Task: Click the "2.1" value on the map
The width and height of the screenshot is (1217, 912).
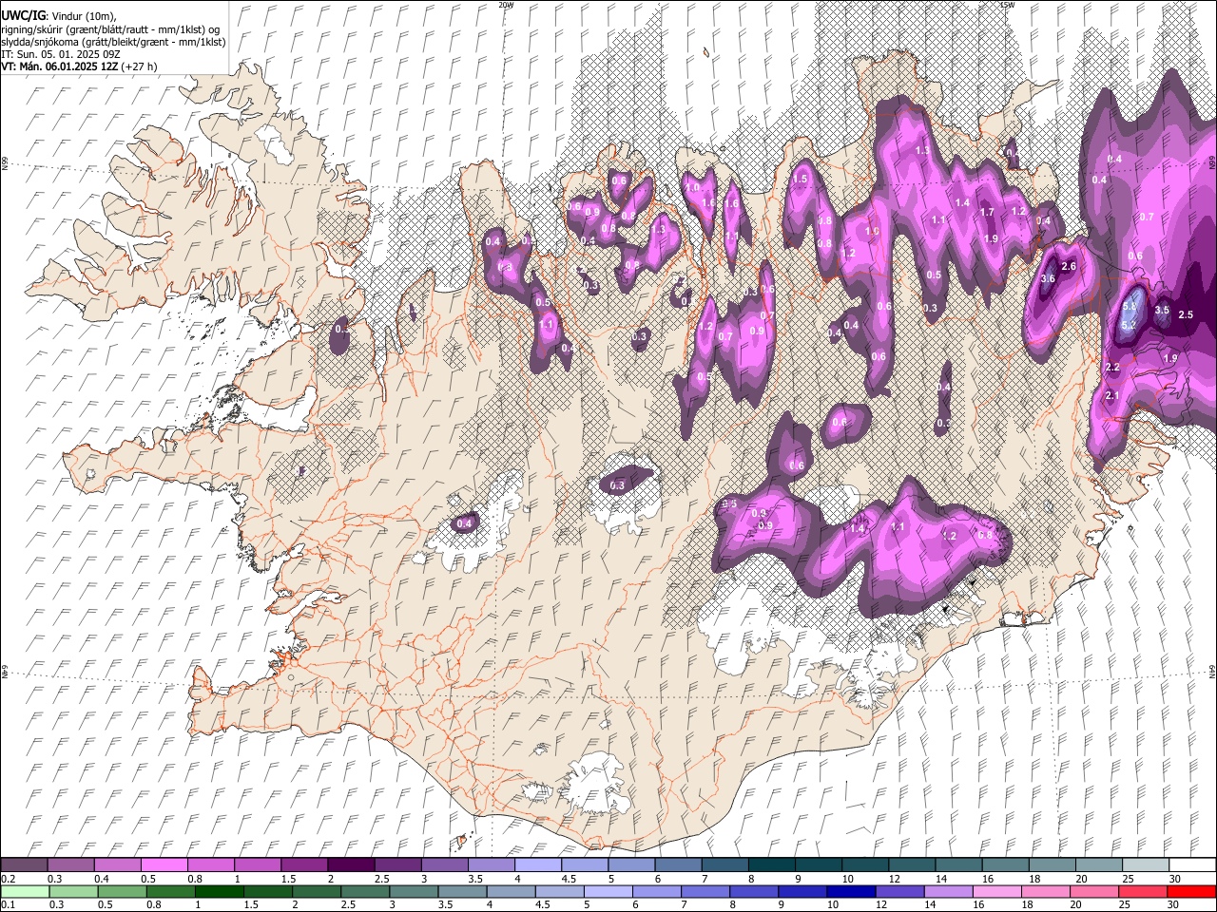Action: [1112, 395]
